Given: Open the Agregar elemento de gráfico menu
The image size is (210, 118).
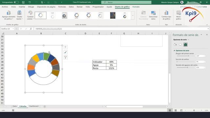Looking at the screenshot, I should pyautogui.click(x=9, y=15).
